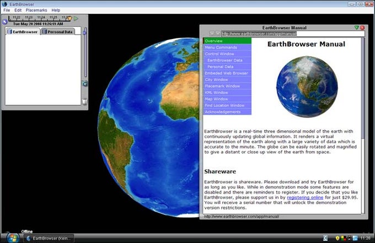
Task: Switch to the EarthBrowser tab in the control window
Action: coord(23,32)
